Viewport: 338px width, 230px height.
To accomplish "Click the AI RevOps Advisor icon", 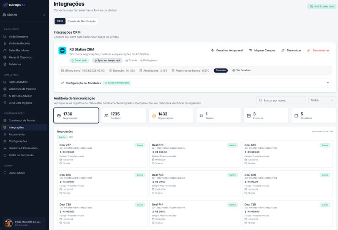I will (5, 96).
